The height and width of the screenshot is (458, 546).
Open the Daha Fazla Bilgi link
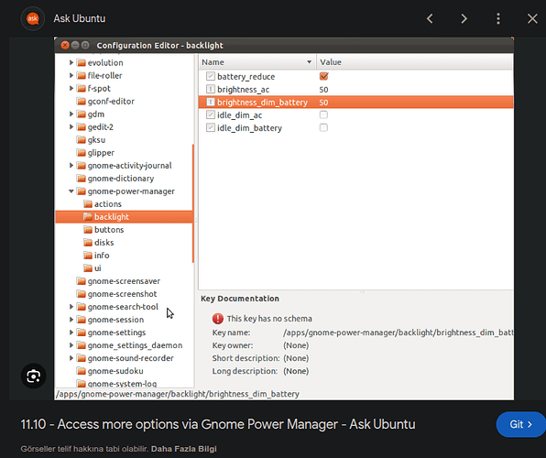point(183,449)
